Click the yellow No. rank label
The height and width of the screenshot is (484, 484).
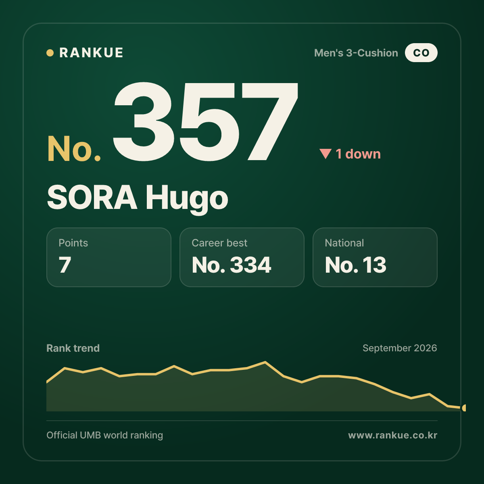pos(74,149)
